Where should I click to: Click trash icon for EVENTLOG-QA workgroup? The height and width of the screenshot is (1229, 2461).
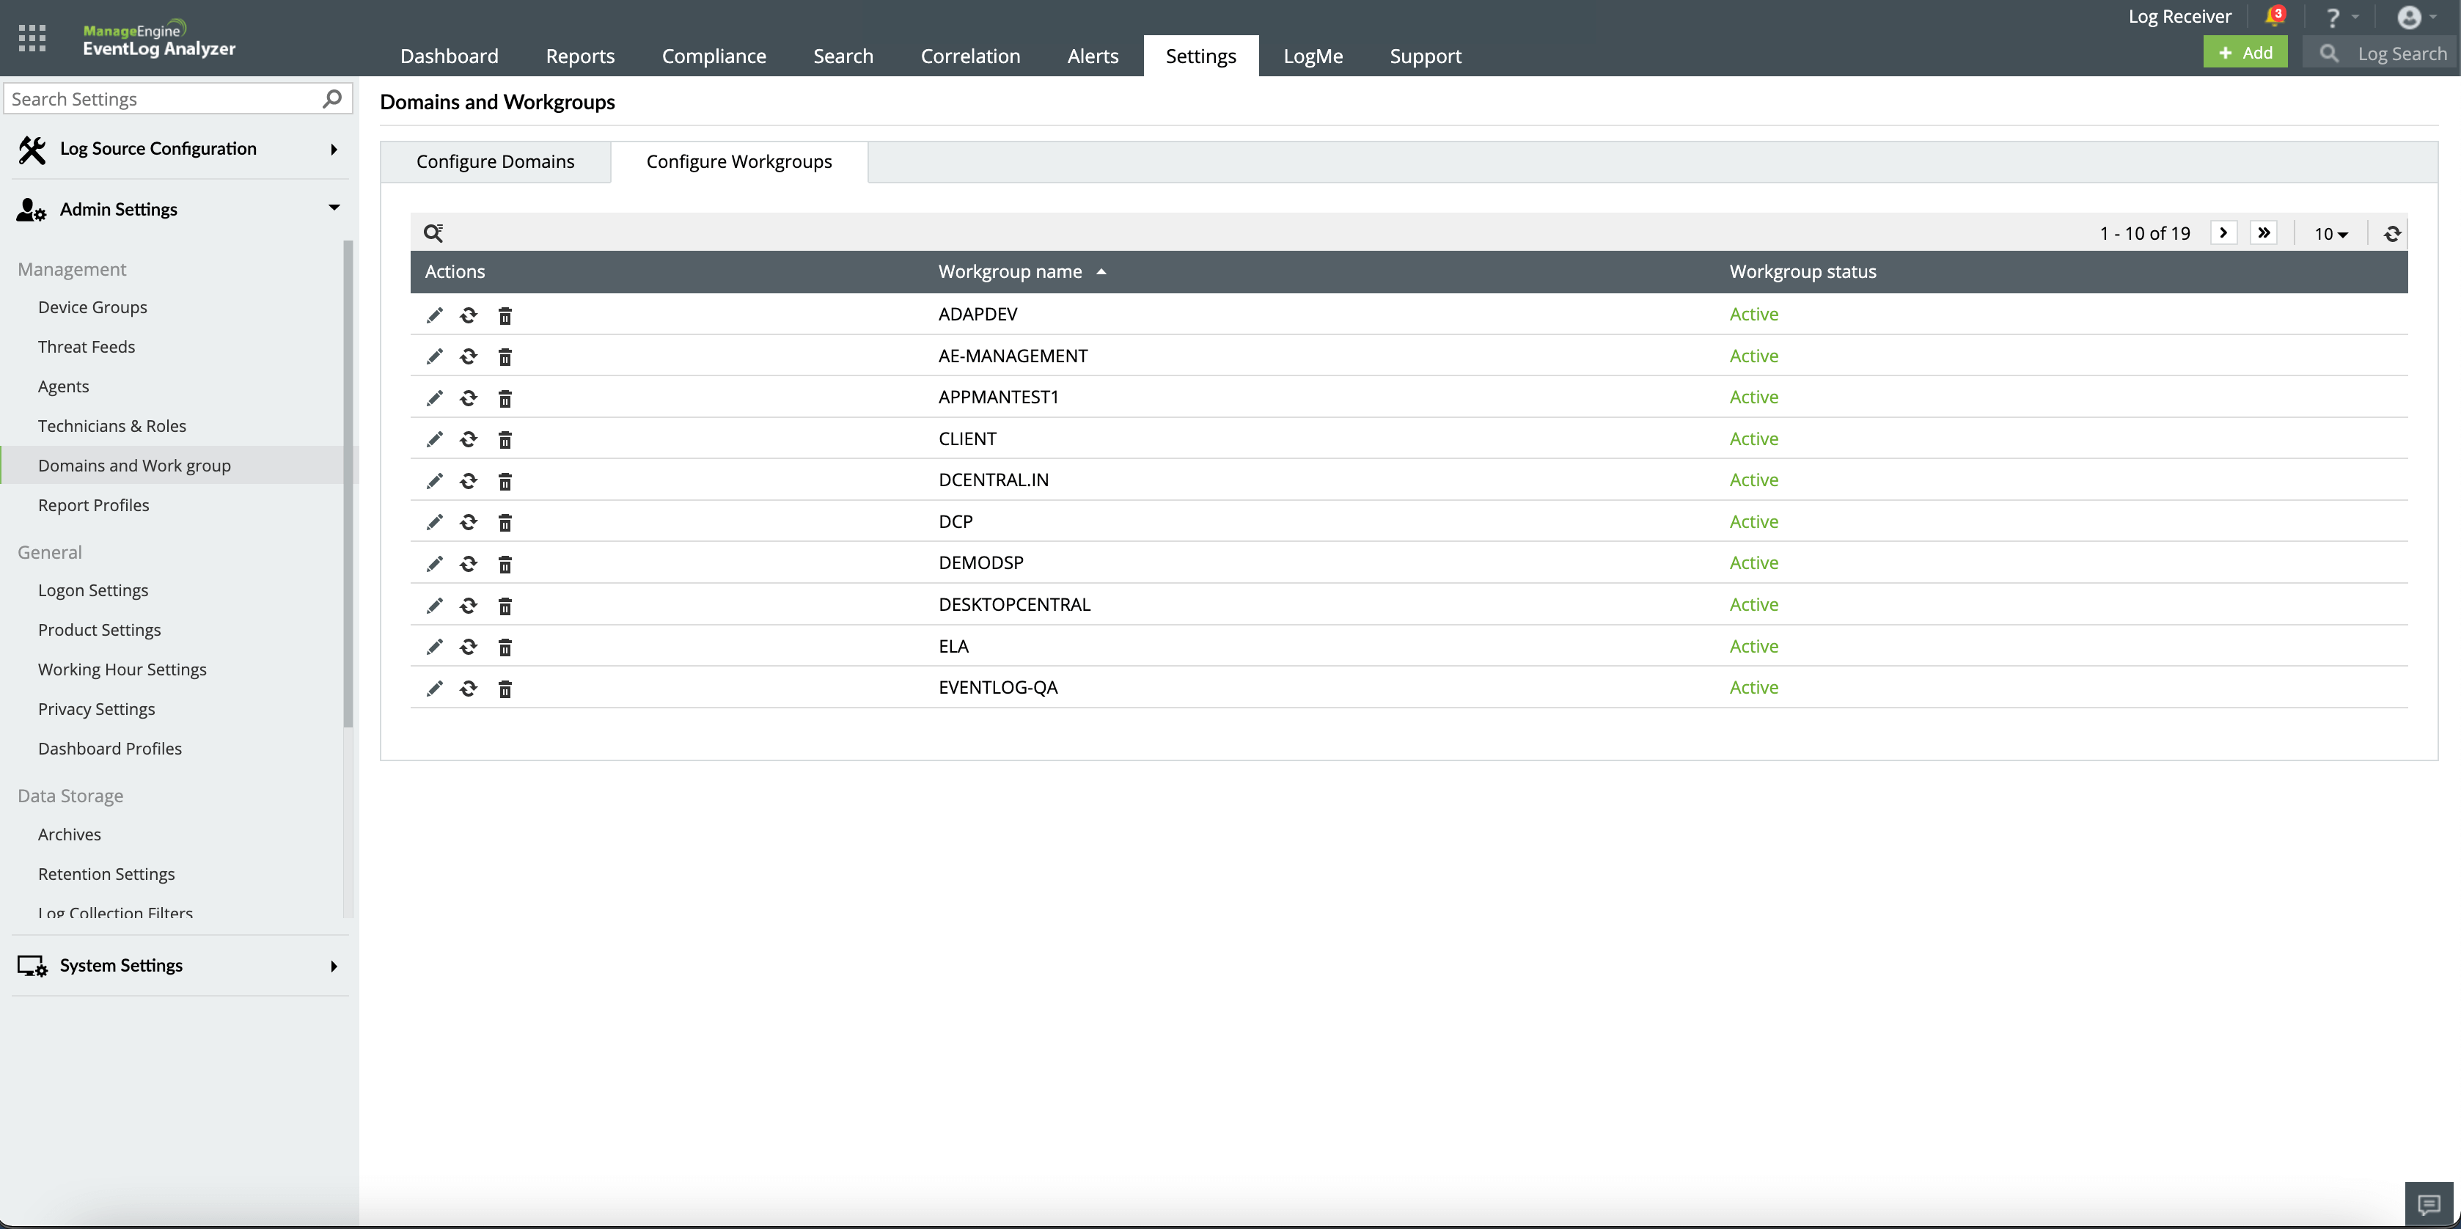[x=505, y=689]
